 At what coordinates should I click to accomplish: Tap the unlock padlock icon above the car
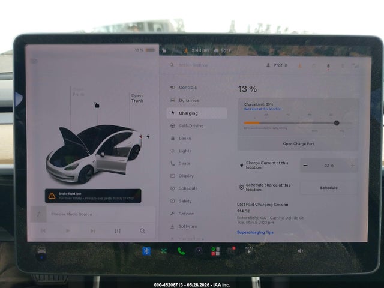tap(96, 105)
